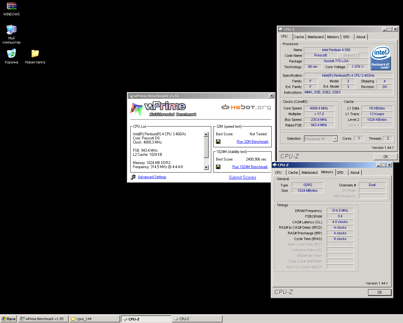This screenshot has width=403, height=323.
Task: Click scroll down arrow in CPU List
Action: (206, 167)
